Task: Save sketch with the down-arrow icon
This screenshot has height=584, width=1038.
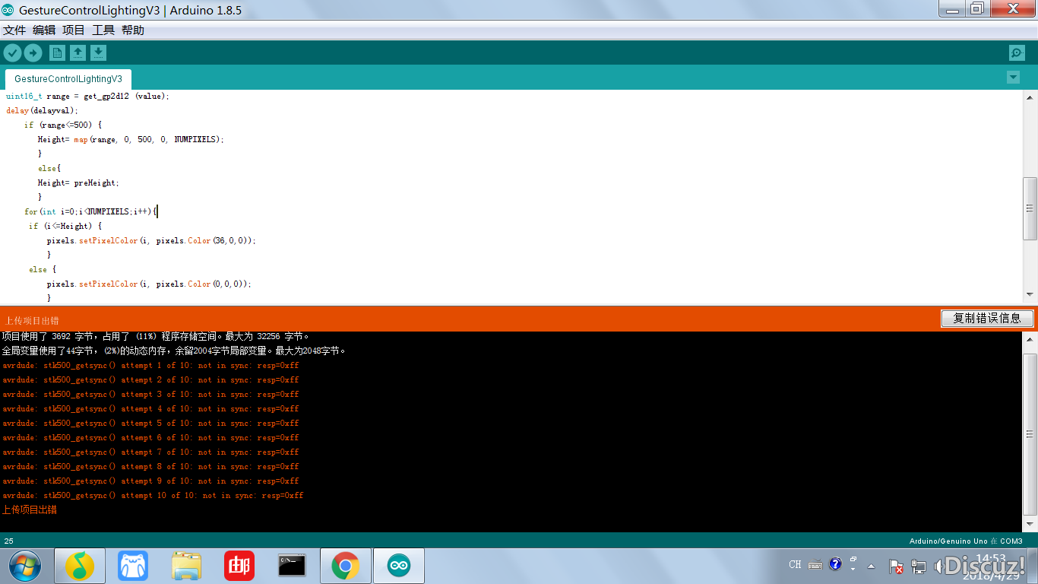Action: click(98, 52)
